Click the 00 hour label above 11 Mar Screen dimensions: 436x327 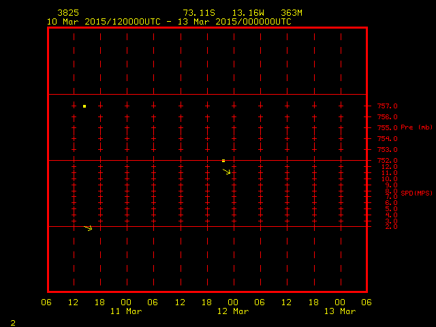[x=126, y=302]
